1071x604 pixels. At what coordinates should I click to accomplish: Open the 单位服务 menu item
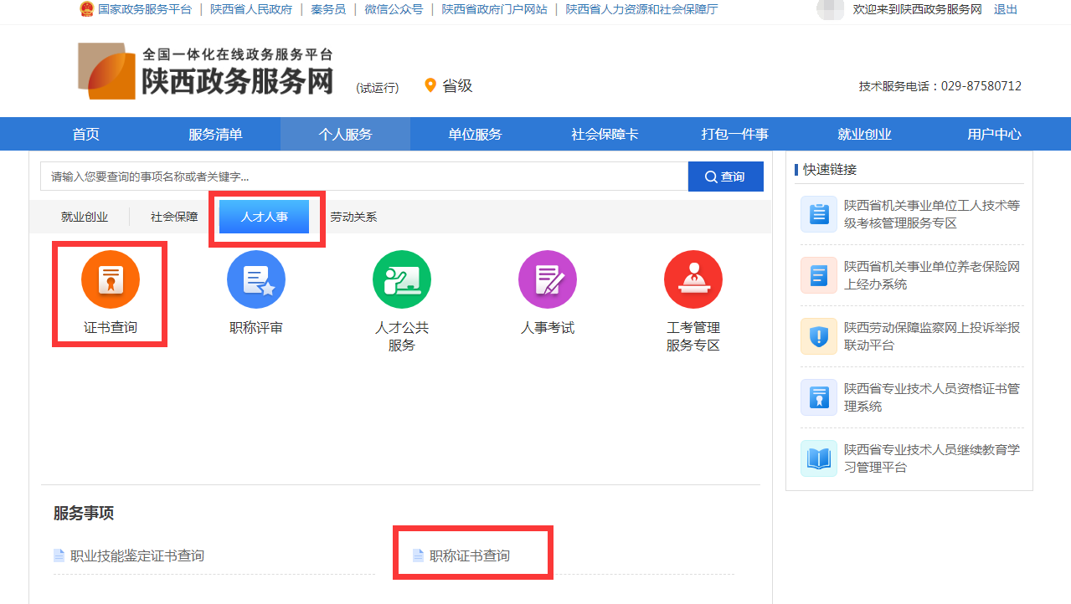pyautogui.click(x=475, y=134)
